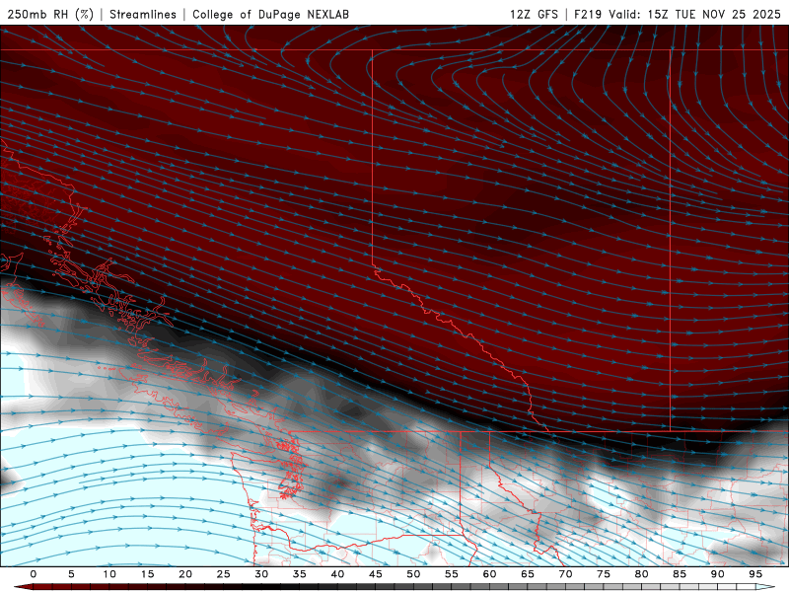Click the colorbar label '25'
The image size is (789, 592).
tap(224, 574)
